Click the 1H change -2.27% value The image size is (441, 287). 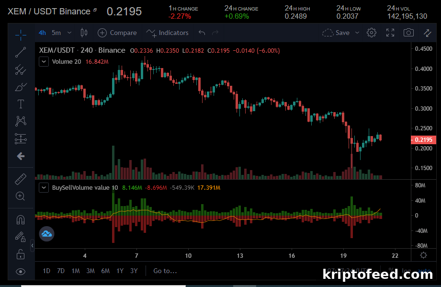(x=180, y=17)
